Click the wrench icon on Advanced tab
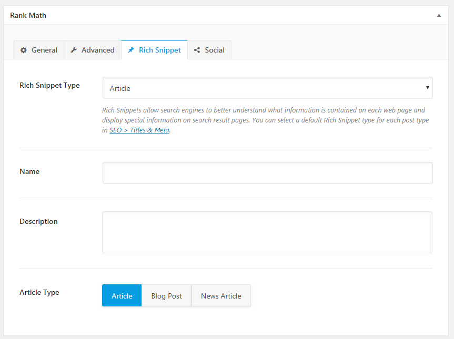 coord(74,50)
